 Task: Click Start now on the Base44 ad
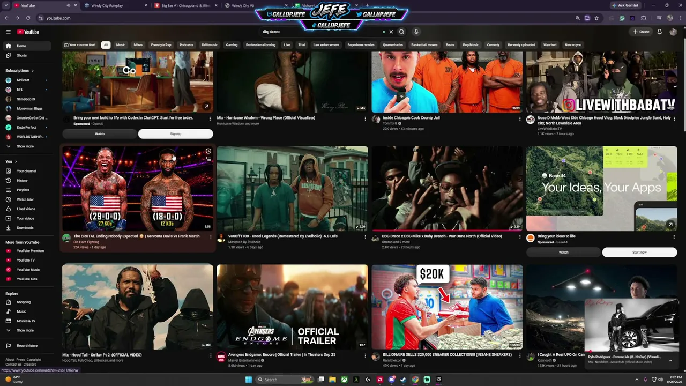pyautogui.click(x=639, y=252)
